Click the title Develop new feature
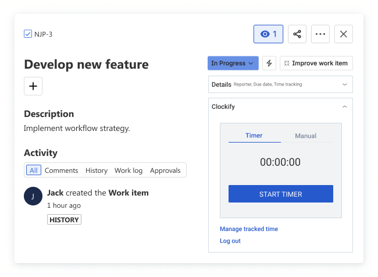This screenshot has height=277, width=378. (x=86, y=65)
